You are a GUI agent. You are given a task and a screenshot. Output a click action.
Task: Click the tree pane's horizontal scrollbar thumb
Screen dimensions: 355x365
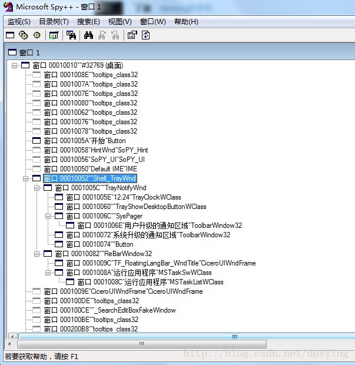pos(187,336)
